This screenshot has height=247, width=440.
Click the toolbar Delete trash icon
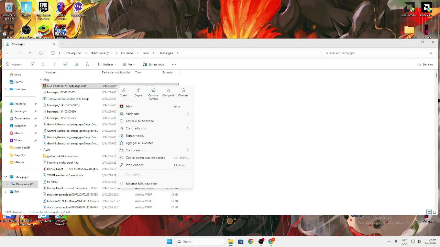87,64
